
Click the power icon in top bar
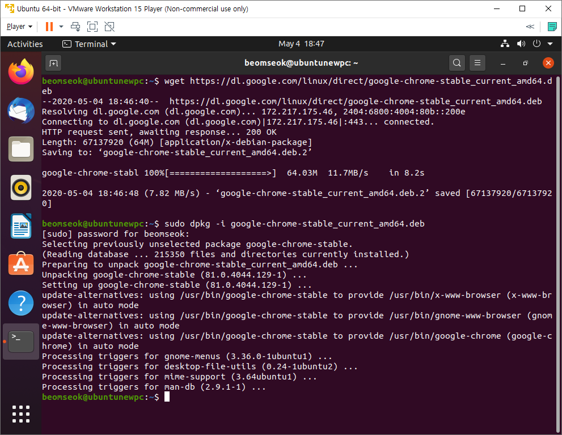(x=536, y=44)
